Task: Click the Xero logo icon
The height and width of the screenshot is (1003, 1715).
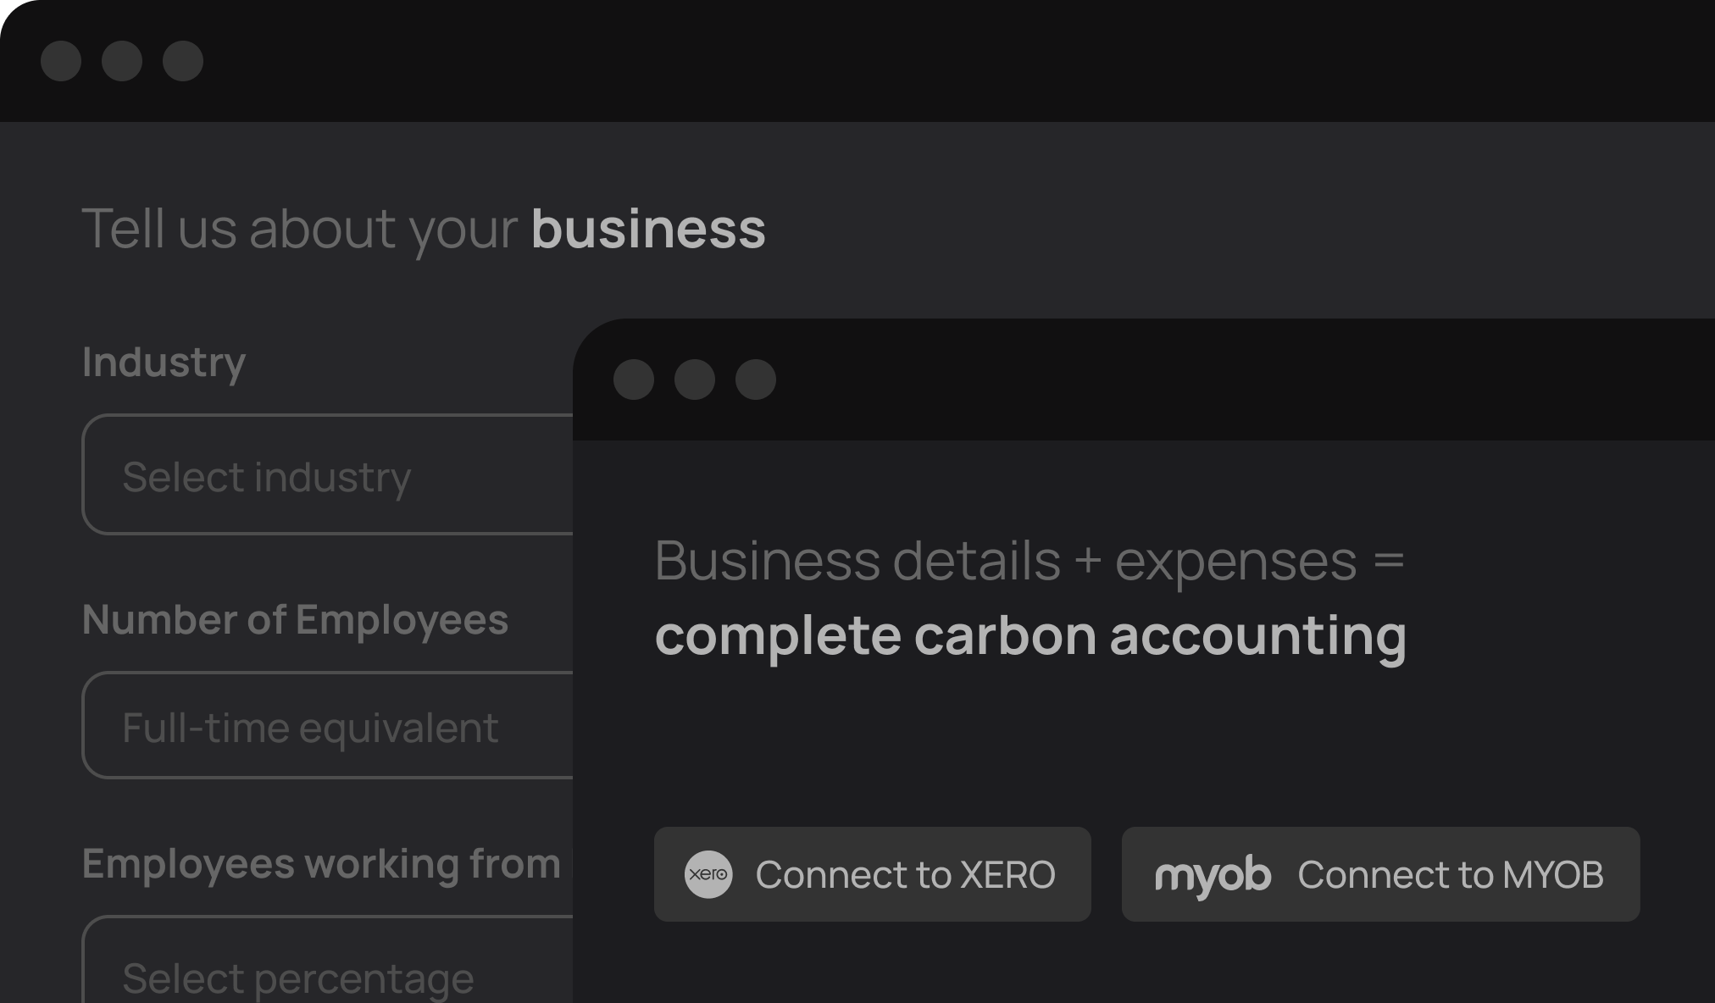Action: coord(708,874)
